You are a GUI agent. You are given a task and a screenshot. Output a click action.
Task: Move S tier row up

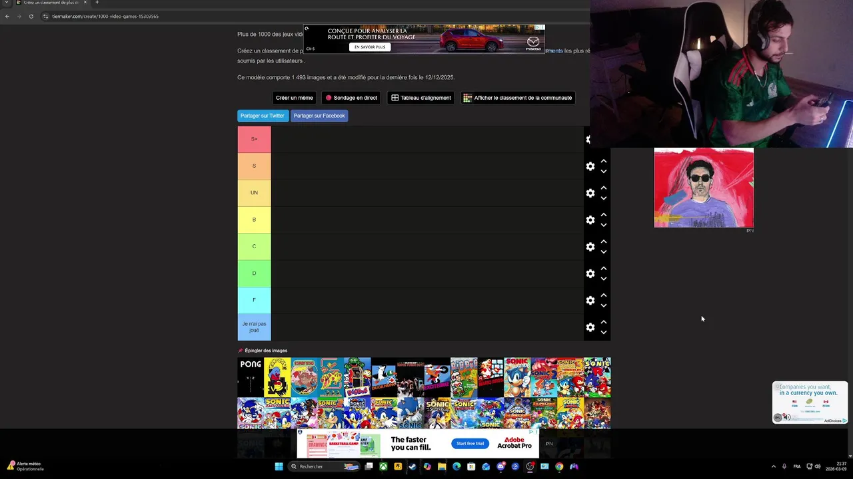pyautogui.click(x=604, y=161)
